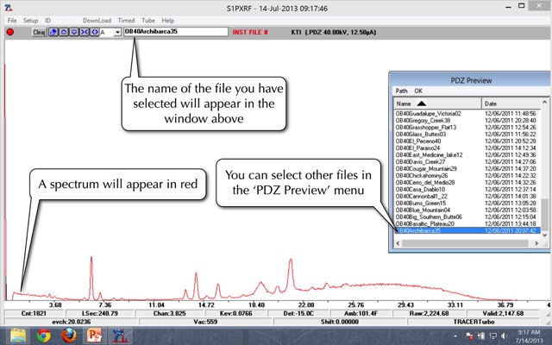Open Google Chrome from the taskbar
This screenshot has height=345, width=552.
click(x=43, y=335)
